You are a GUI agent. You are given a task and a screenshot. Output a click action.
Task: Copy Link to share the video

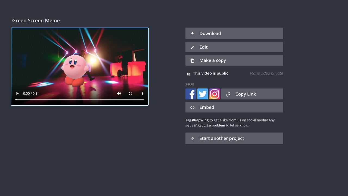pyautogui.click(x=252, y=94)
